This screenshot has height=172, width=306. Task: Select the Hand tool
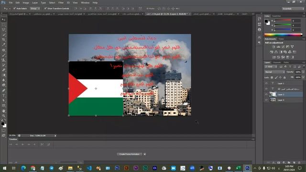click(x=4, y=111)
